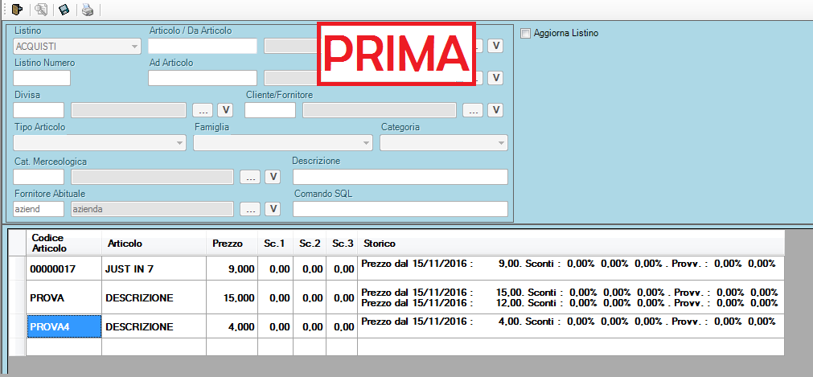Select the DESCRIZIONE cell in the PROVA4 row
The width and height of the screenshot is (813, 377).
pos(154,326)
